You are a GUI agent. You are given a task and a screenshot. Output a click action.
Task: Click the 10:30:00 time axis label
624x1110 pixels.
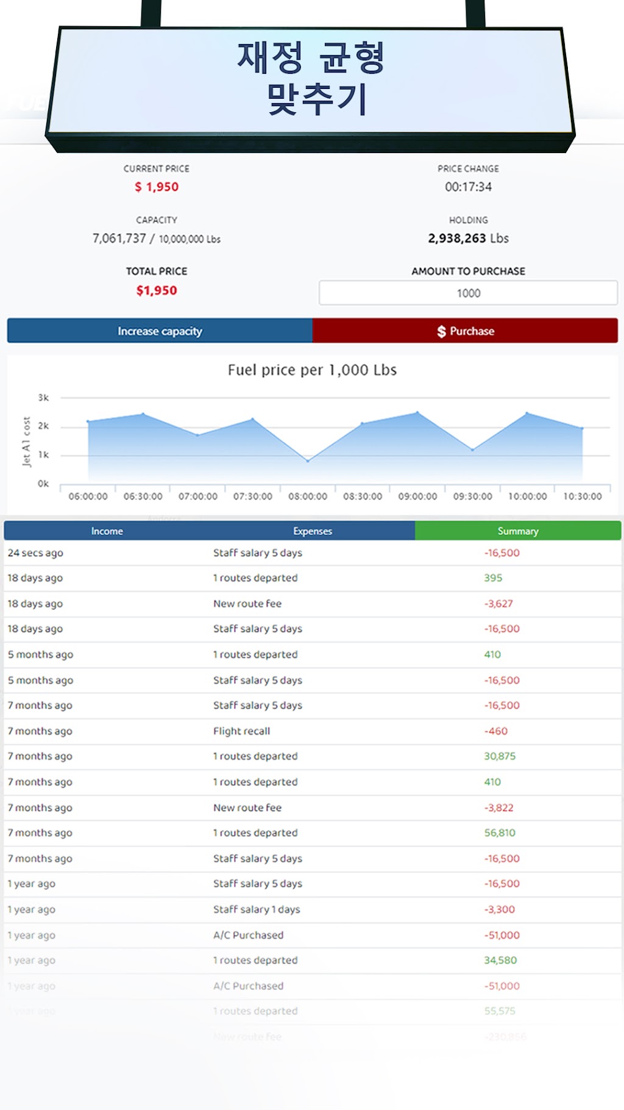pos(583,496)
